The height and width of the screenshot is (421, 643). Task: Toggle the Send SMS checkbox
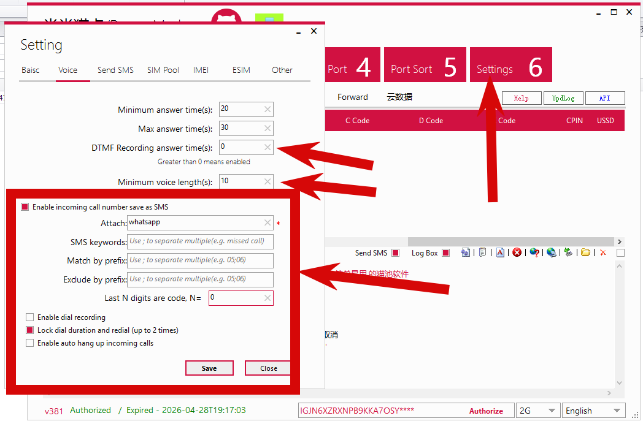[x=395, y=252]
